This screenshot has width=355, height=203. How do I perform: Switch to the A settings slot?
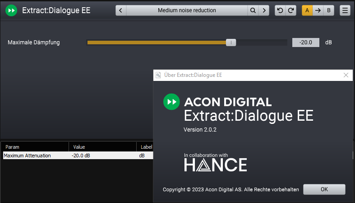click(x=307, y=10)
